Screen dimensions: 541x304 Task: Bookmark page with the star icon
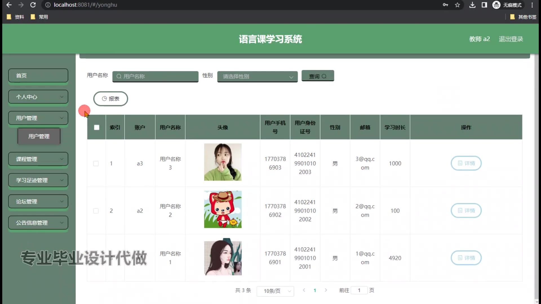pyautogui.click(x=457, y=5)
